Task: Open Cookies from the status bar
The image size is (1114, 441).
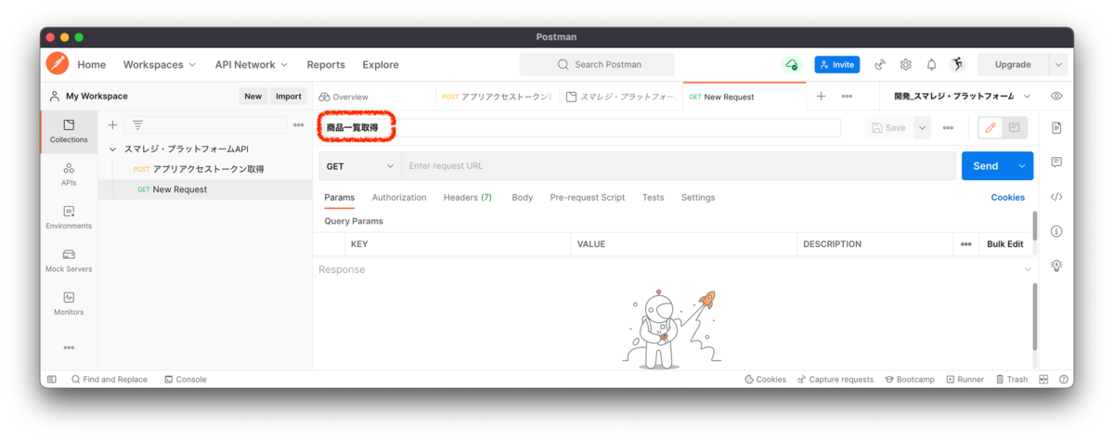Action: (766, 379)
